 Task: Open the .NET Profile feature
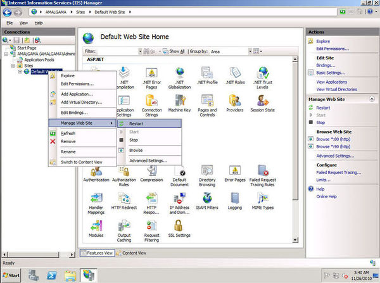208,76
